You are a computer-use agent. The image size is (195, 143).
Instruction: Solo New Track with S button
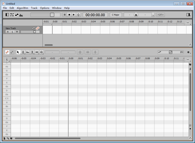(12, 32)
